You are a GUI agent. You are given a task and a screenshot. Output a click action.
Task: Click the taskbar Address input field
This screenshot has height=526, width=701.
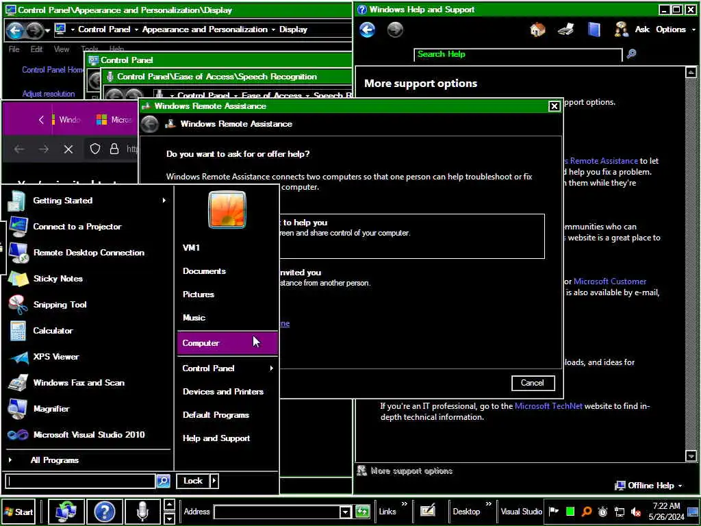coord(277,512)
